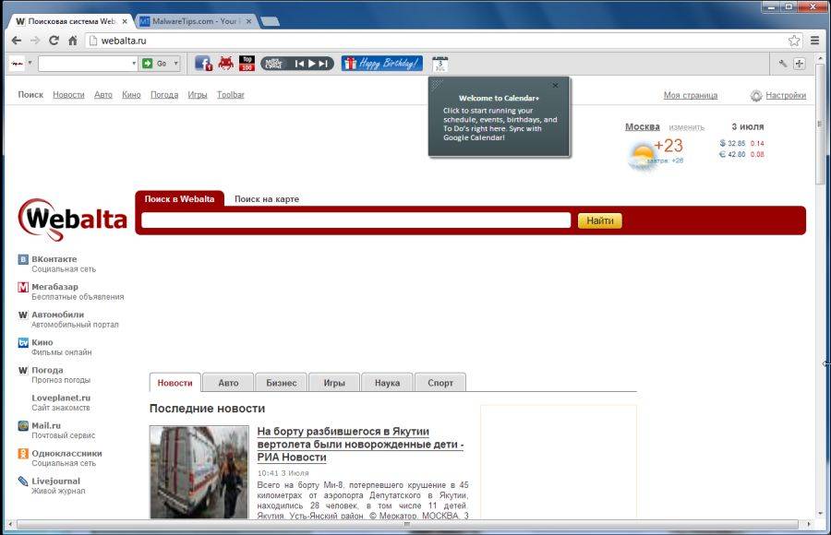Viewport: 831px width, 535px height.
Task: Open the Игры link in top navigation
Action: pyautogui.click(x=198, y=95)
